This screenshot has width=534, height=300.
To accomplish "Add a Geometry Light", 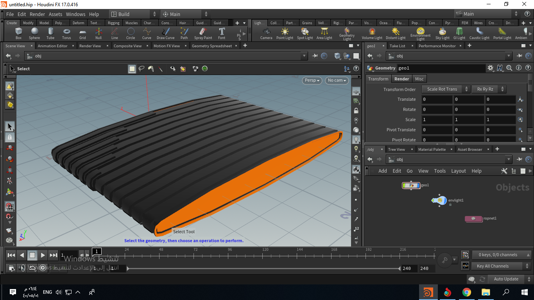I will pyautogui.click(x=347, y=34).
